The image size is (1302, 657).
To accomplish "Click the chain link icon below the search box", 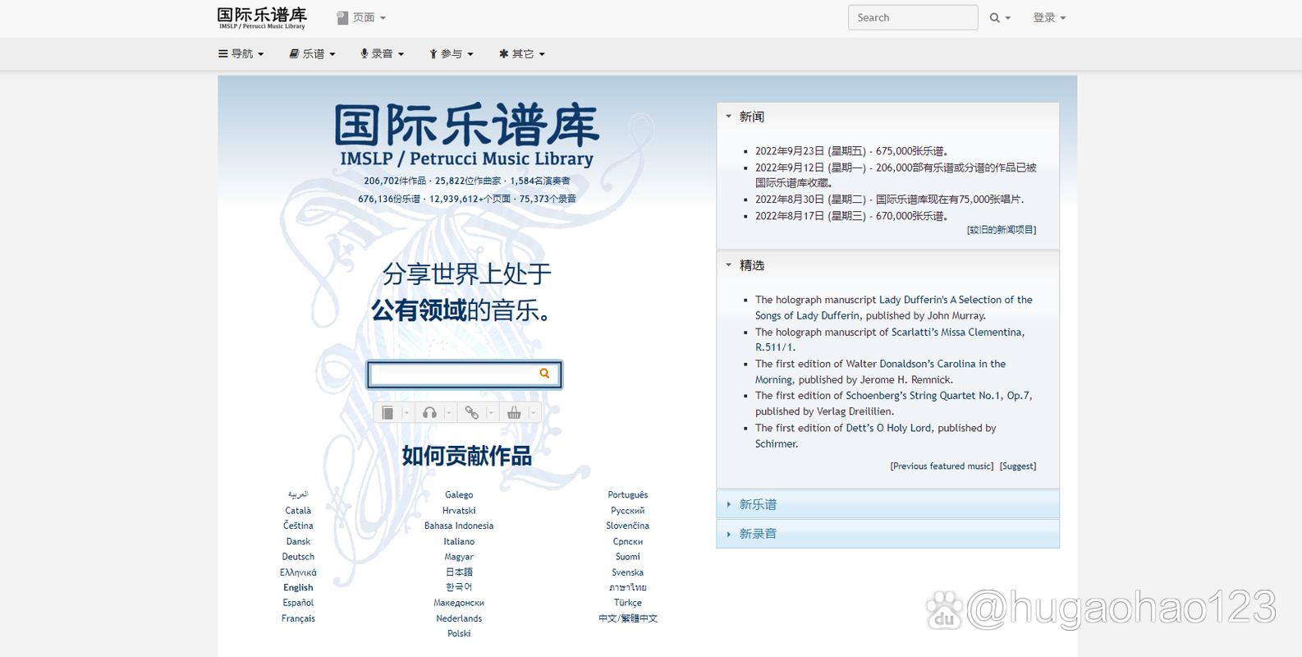I will [471, 413].
